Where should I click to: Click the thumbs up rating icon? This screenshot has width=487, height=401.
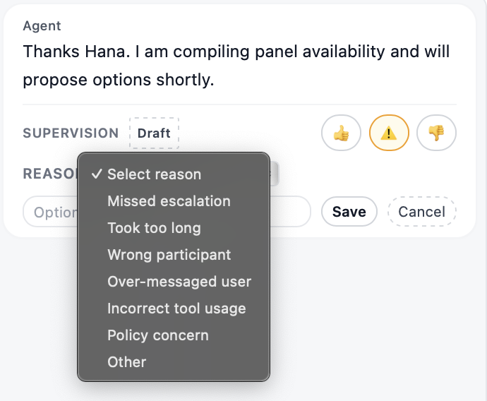point(341,133)
